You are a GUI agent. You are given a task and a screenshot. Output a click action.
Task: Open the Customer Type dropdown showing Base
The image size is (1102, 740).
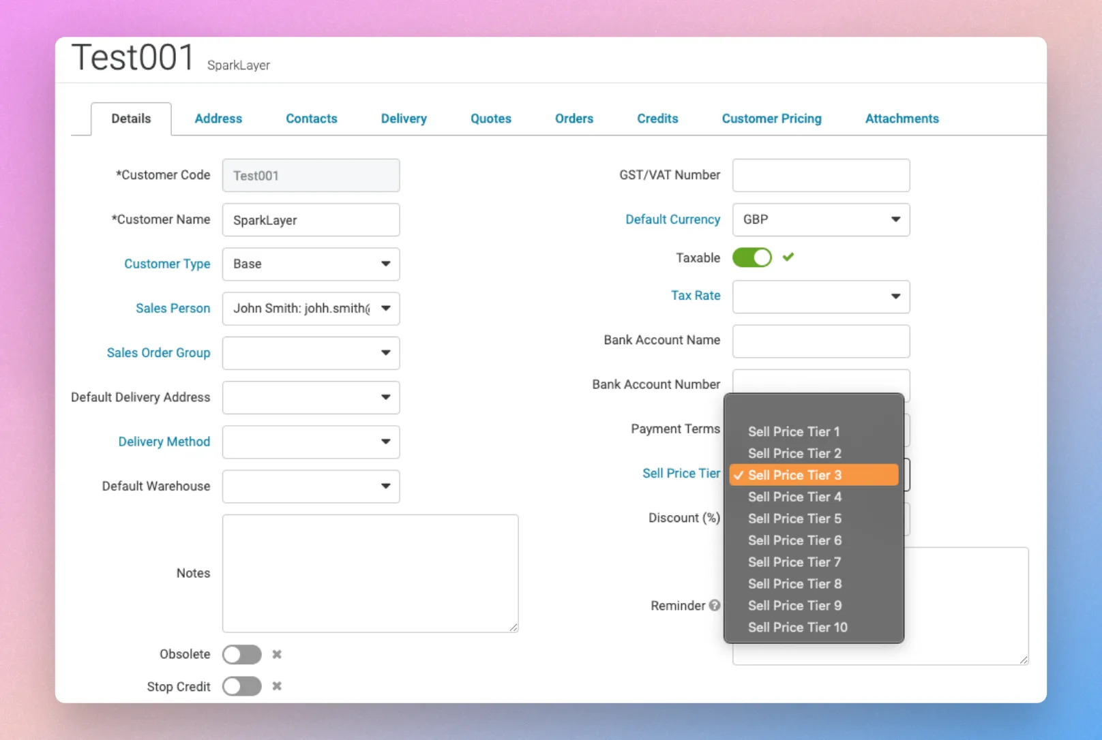click(311, 264)
